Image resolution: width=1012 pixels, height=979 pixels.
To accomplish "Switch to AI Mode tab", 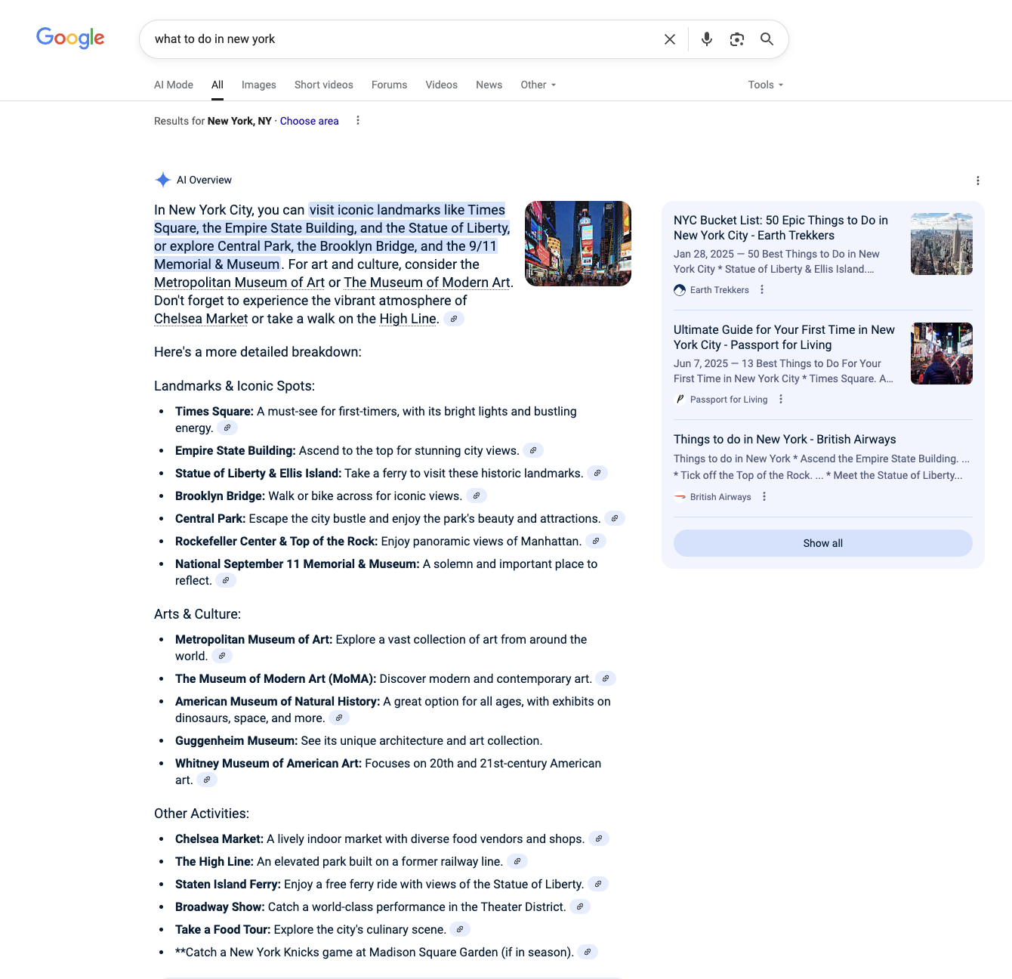I will coord(174,85).
